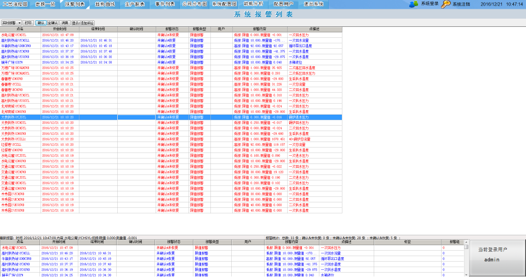The image size is (526, 277).
Task: Click the 打印 print button
Action: (28, 23)
